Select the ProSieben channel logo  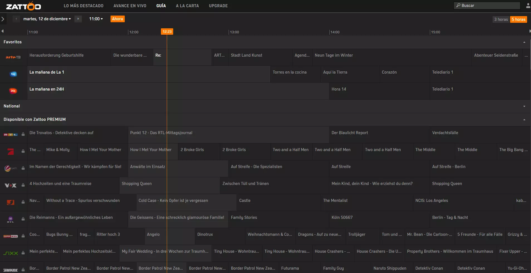click(11, 151)
